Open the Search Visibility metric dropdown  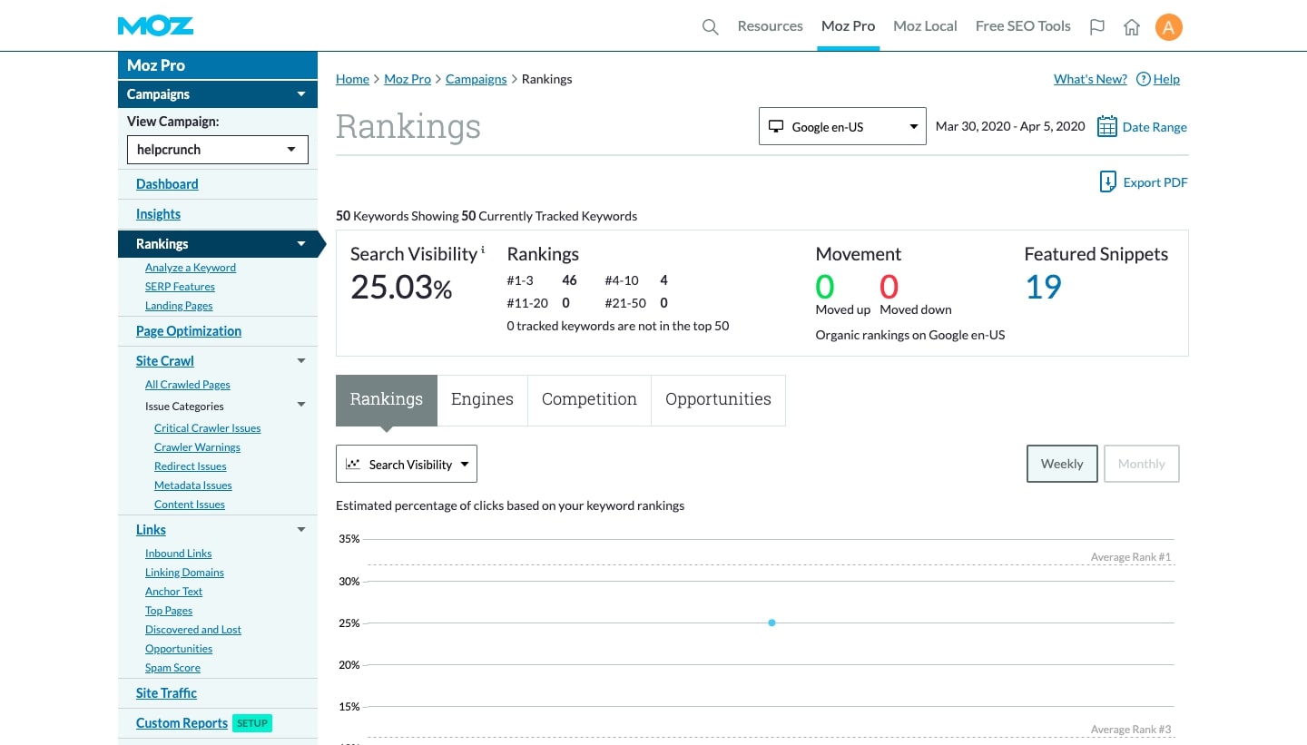[407, 464]
